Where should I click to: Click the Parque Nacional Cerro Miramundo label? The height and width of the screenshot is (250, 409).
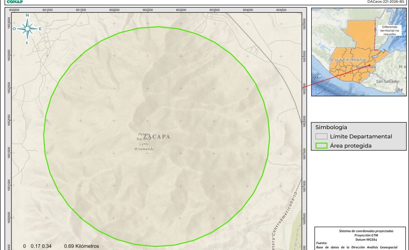click(x=144, y=141)
